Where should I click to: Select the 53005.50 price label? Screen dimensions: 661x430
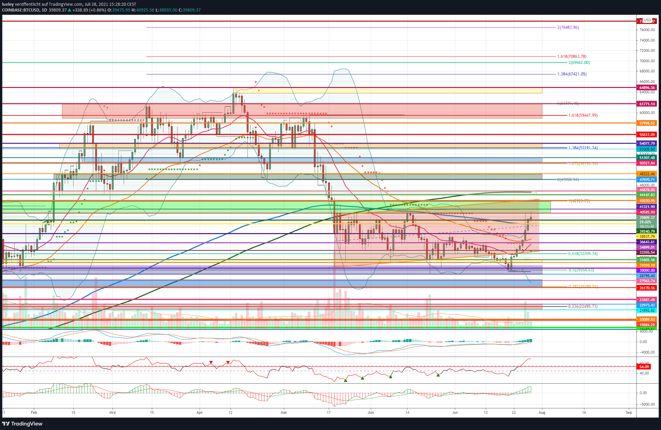pyautogui.click(x=647, y=149)
